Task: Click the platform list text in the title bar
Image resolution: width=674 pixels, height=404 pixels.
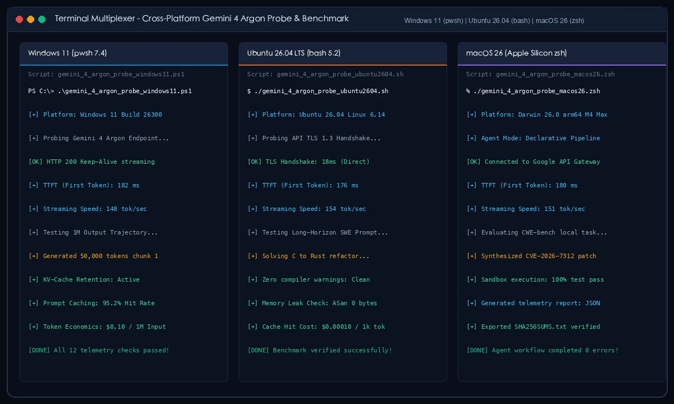Action: 494,21
